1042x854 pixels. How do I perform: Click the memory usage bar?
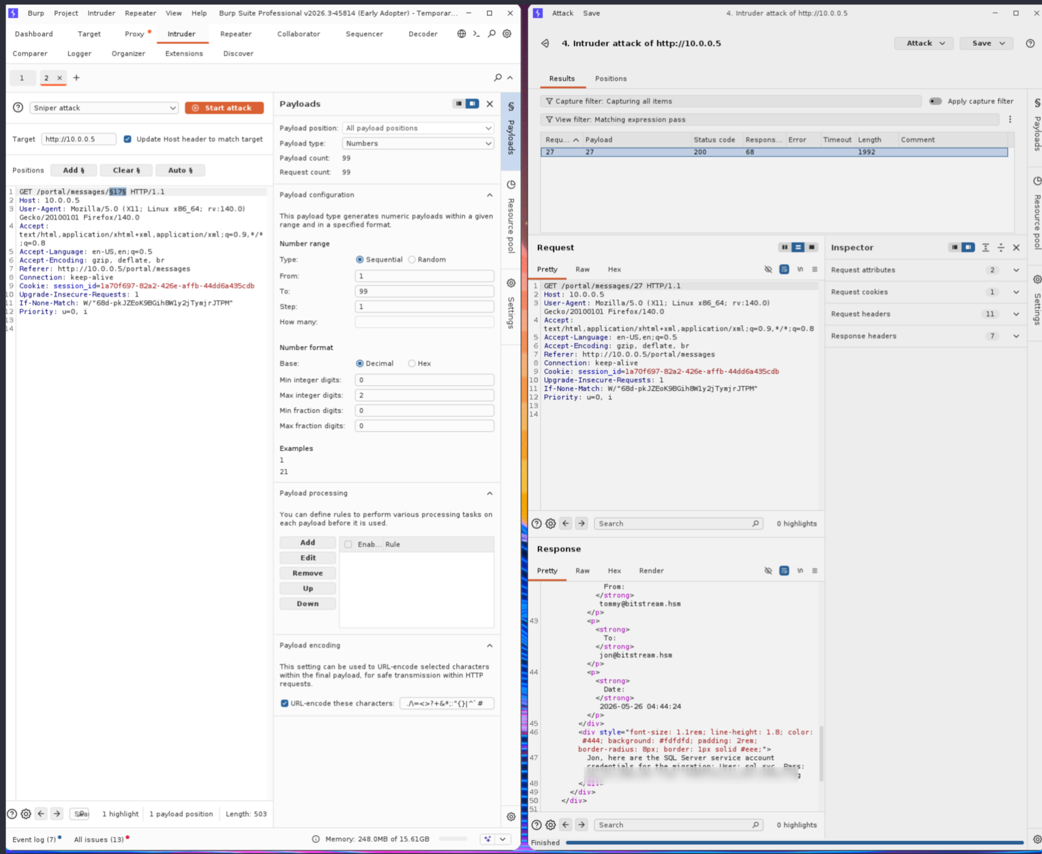coord(453,839)
